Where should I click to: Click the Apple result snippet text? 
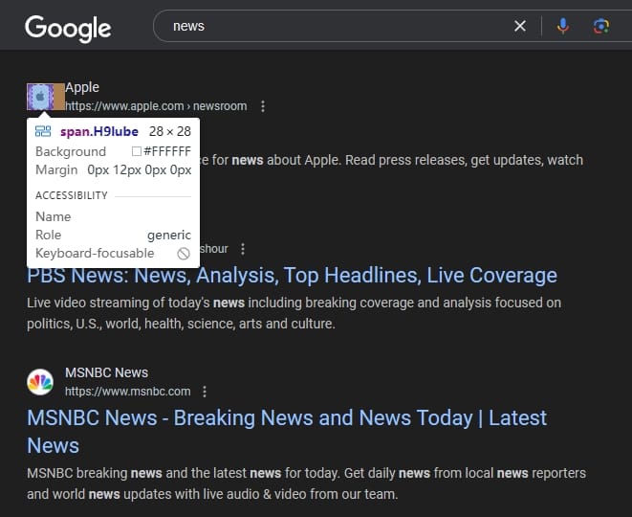(x=391, y=160)
